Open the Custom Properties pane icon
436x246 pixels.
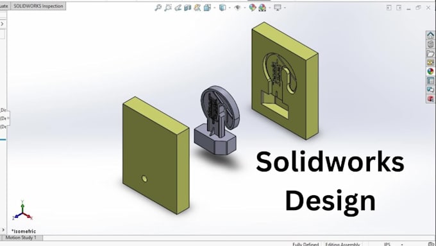(x=430, y=81)
